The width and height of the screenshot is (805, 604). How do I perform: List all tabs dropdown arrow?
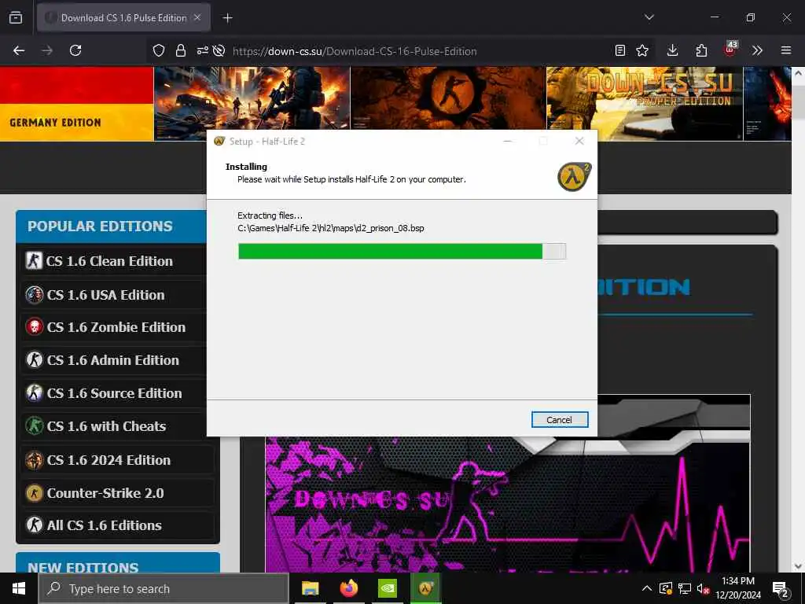pyautogui.click(x=649, y=17)
